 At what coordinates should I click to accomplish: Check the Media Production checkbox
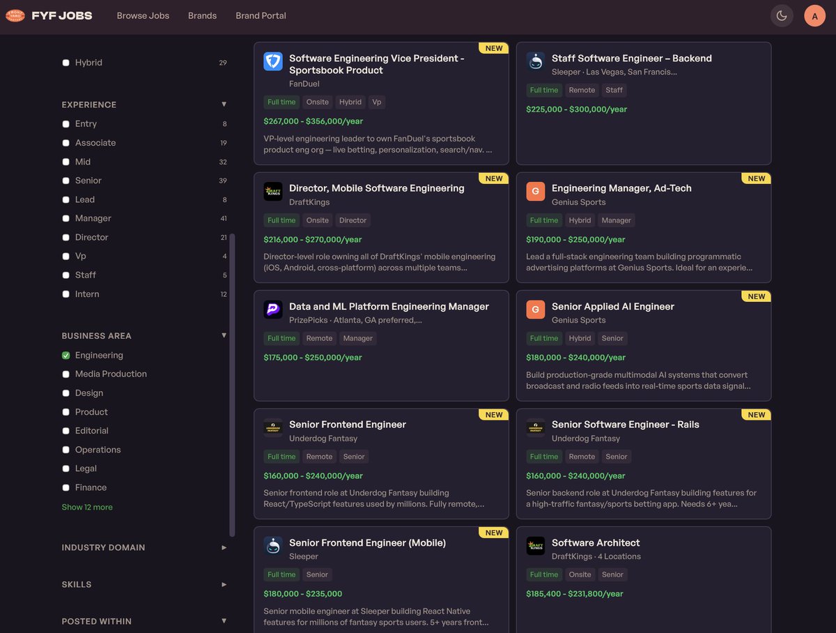[x=65, y=374]
